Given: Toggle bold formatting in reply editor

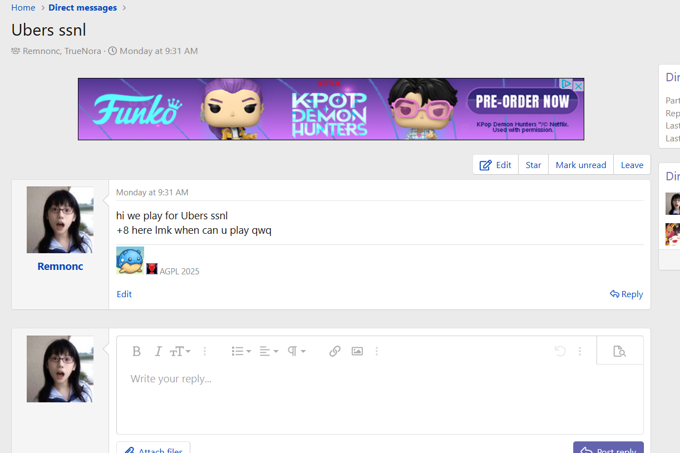Looking at the screenshot, I should (x=136, y=351).
